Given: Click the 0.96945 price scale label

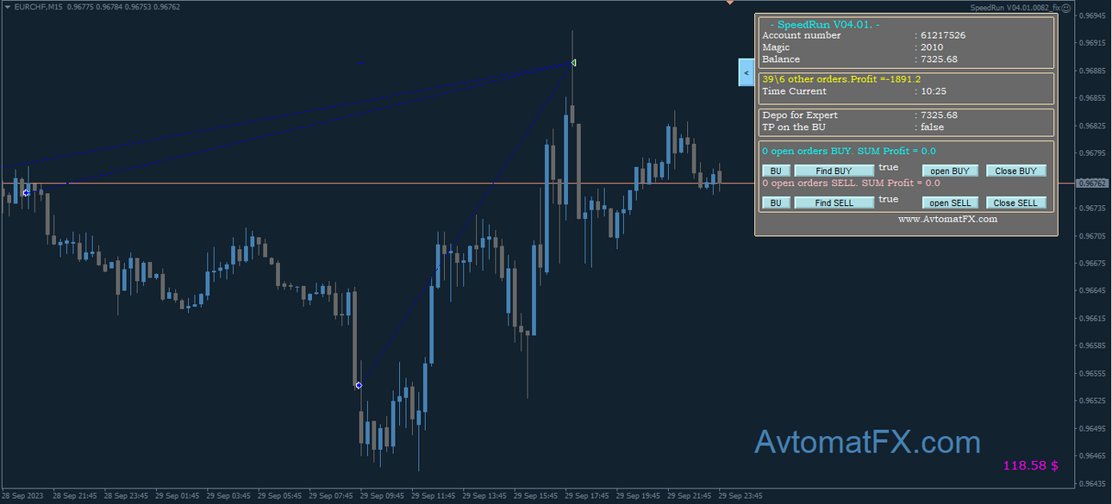Looking at the screenshot, I should coord(1093,16).
